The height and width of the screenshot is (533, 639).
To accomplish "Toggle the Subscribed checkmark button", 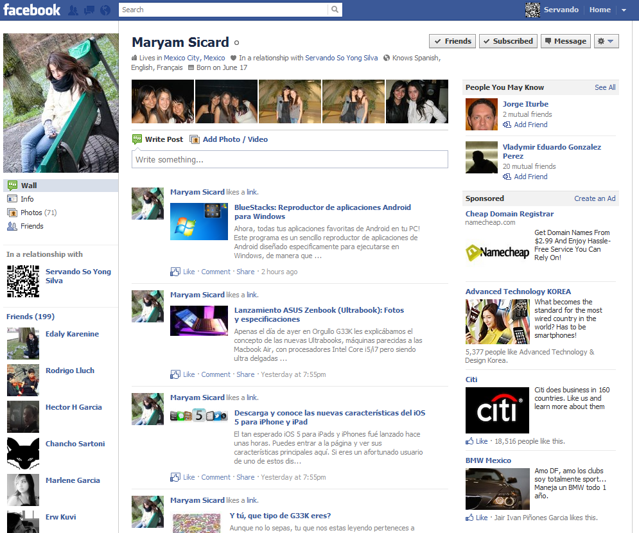I will [508, 41].
